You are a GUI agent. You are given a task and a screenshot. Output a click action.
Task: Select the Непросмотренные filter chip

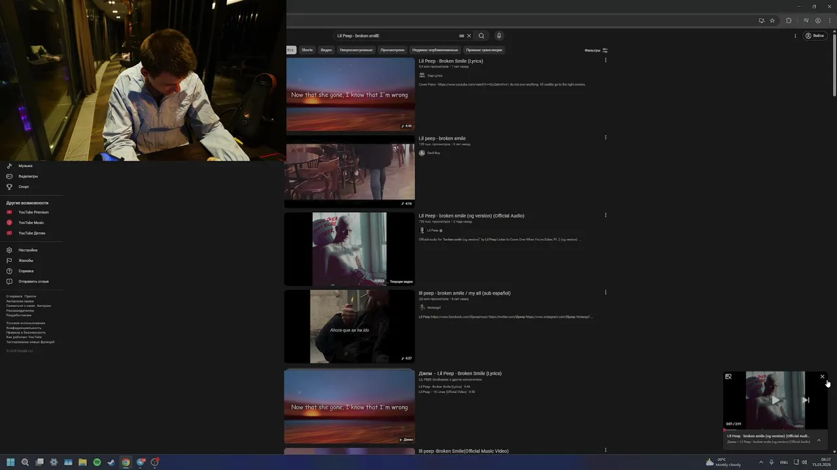(356, 50)
